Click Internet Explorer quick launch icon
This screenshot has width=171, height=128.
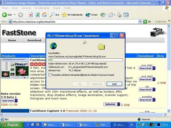tap(28, 125)
